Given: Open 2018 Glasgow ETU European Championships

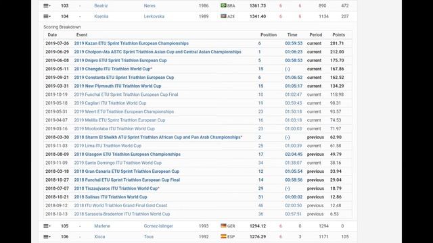Looking at the screenshot, I should [127, 155].
